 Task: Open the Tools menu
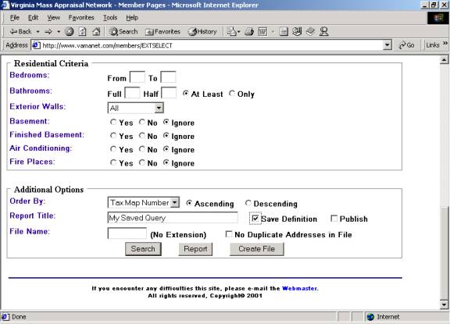(110, 17)
